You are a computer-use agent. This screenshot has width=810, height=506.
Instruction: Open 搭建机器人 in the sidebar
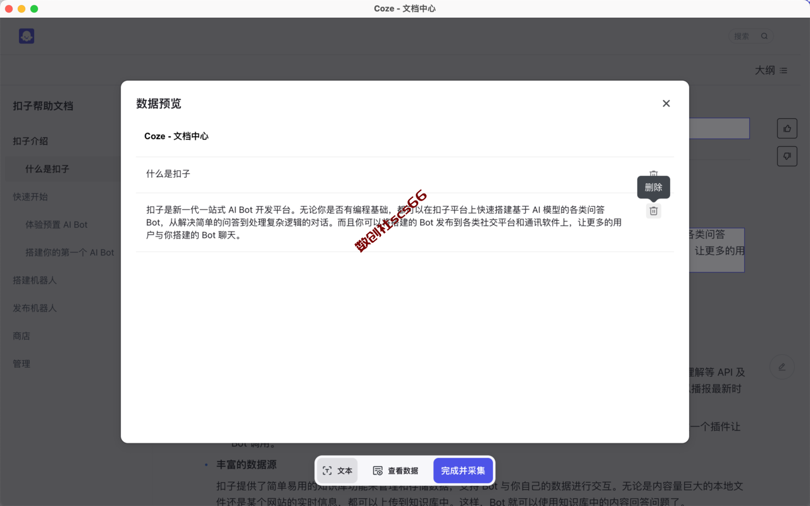(x=35, y=280)
